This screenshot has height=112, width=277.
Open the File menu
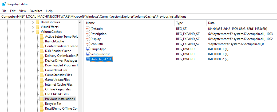4,11
